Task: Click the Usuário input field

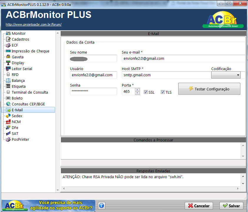Action: tap(94, 75)
